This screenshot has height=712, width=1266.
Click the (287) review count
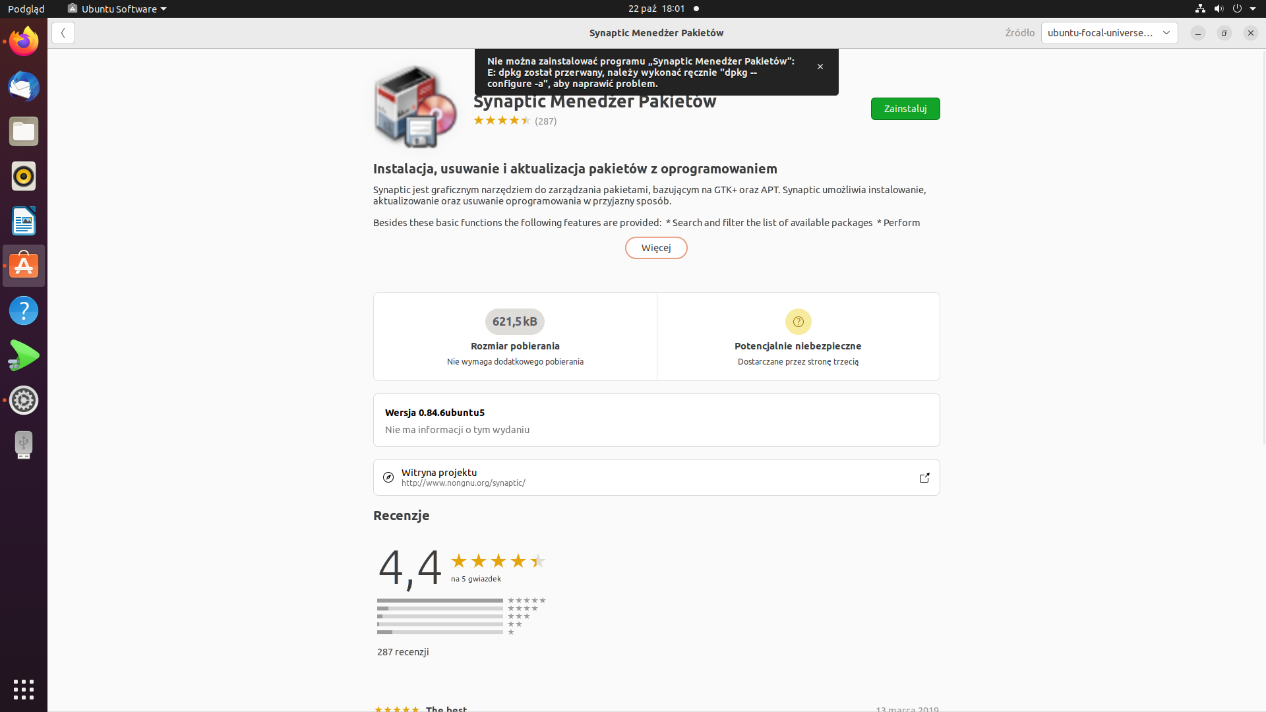click(x=545, y=121)
